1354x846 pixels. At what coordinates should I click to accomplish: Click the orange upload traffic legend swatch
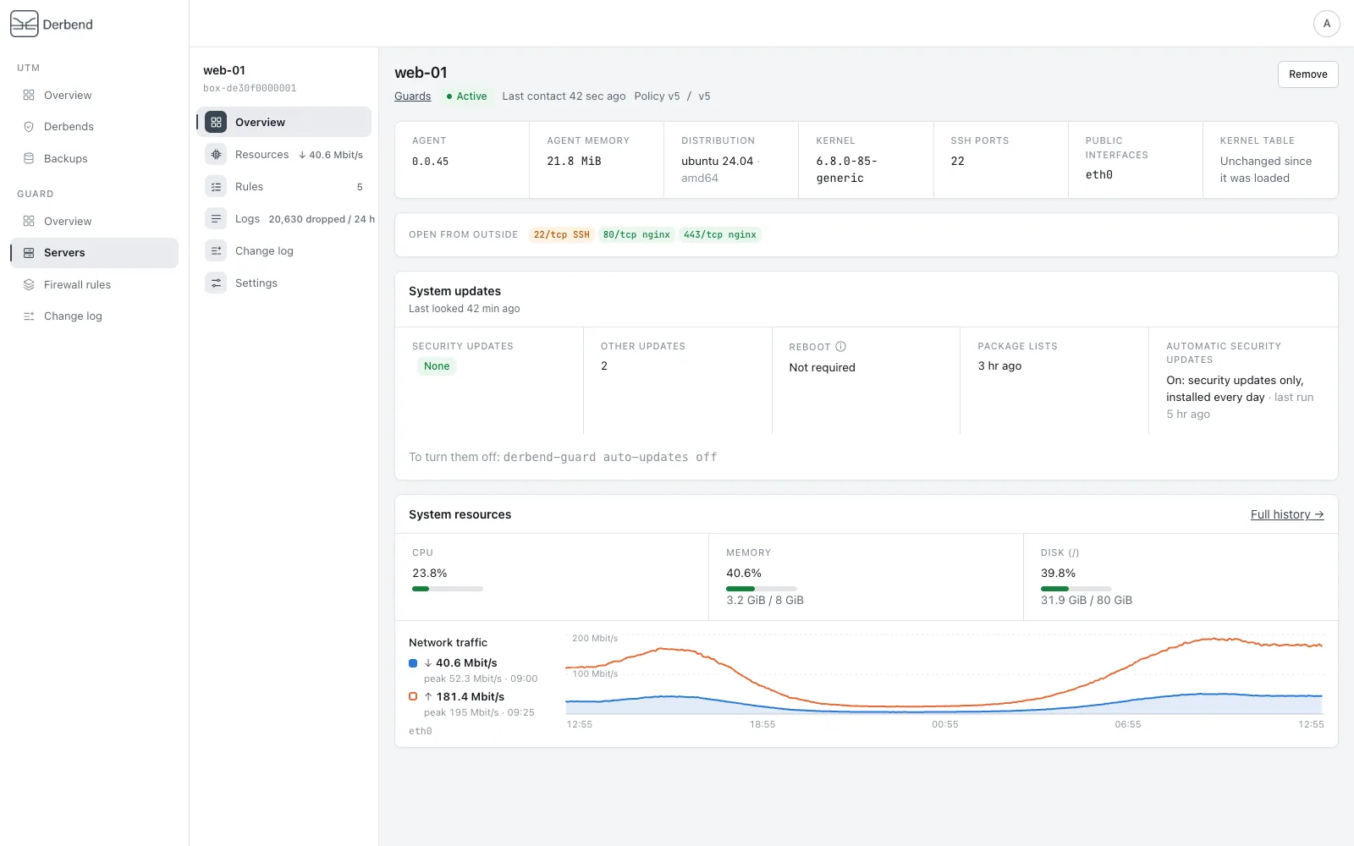[x=413, y=696]
